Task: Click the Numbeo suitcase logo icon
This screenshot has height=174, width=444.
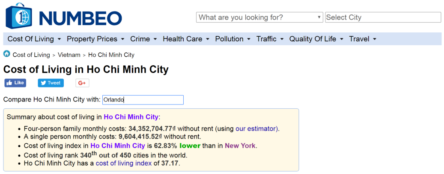Action: (19, 16)
